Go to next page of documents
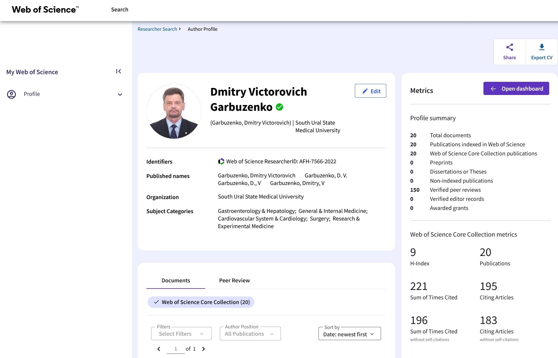This screenshot has height=358, width=558. point(203,349)
